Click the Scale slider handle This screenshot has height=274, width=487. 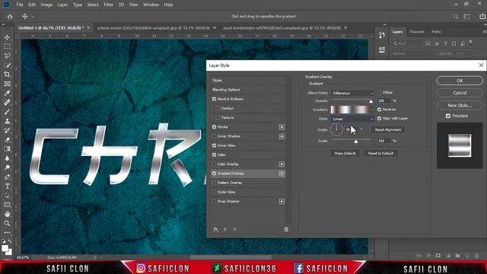point(356,142)
